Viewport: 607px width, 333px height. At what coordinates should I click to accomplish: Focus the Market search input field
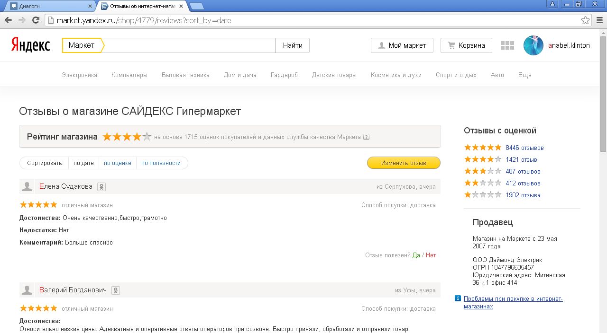pyautogui.click(x=190, y=45)
